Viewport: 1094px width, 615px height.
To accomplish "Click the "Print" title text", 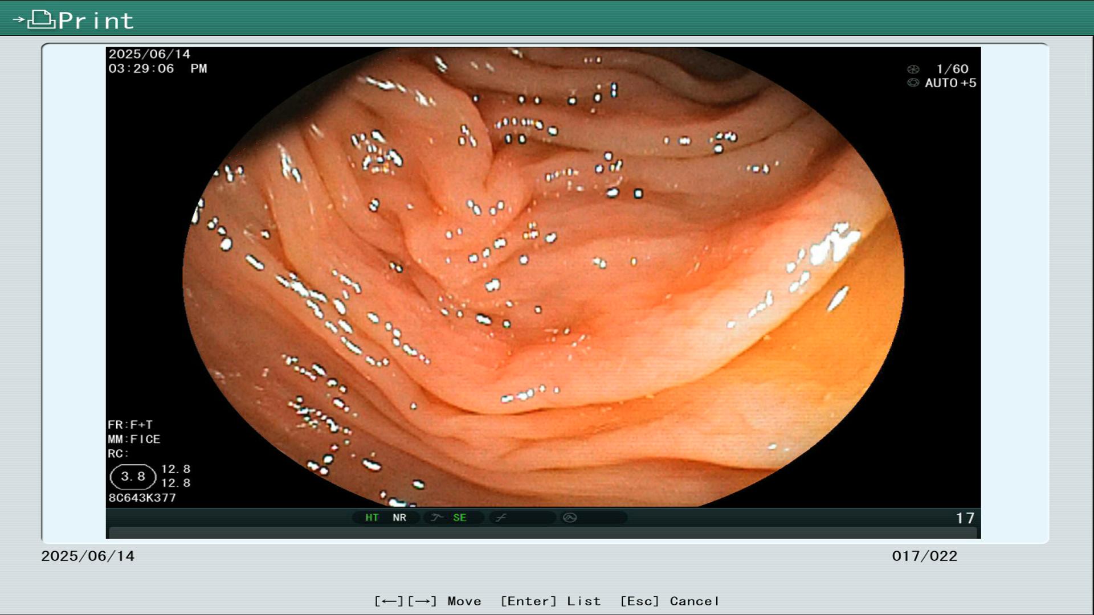I will pos(96,20).
